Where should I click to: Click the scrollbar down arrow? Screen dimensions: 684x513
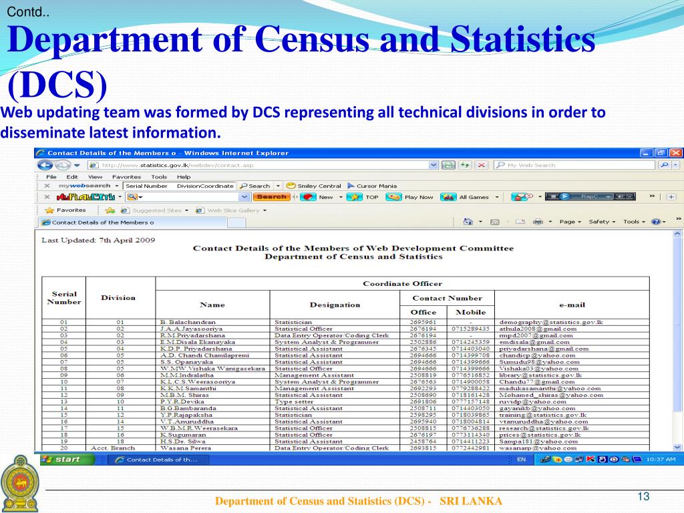(x=677, y=447)
